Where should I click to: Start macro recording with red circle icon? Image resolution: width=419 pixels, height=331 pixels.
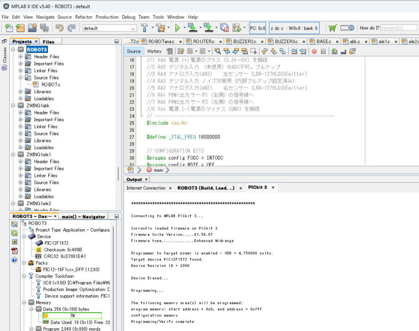point(315,51)
